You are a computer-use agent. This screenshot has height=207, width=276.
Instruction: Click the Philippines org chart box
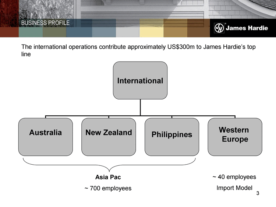[x=172, y=137]
